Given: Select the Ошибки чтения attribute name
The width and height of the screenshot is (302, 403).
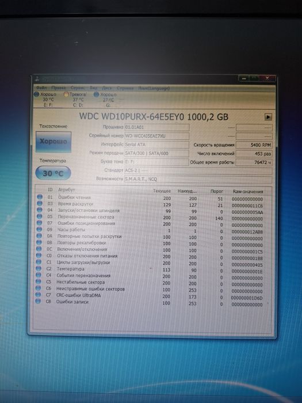Looking at the screenshot, I should point(74,197).
